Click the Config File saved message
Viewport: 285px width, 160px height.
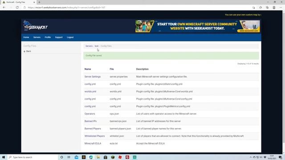coord(171,56)
